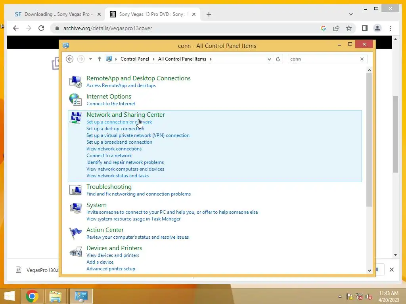
Task: Show hidden system tray icons
Action: click(x=340, y=297)
